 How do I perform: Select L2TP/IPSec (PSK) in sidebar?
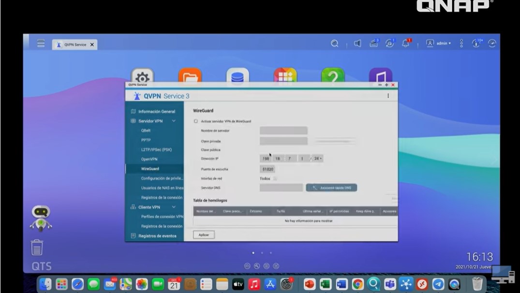pyautogui.click(x=156, y=149)
